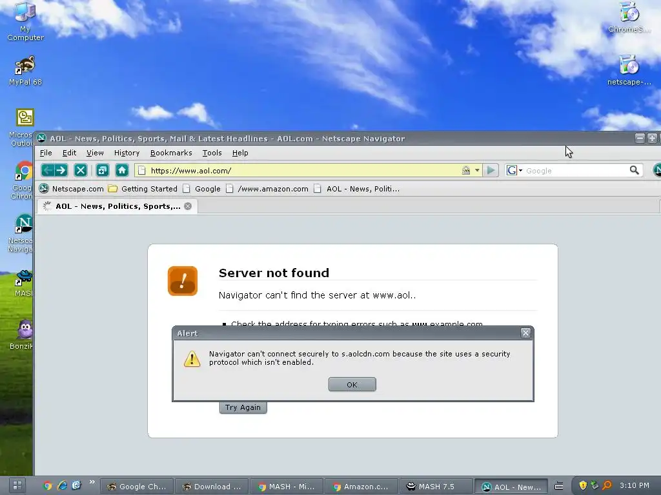The image size is (661, 495).
Task: Launch Chrome from quick launch bar
Action: tap(47, 486)
